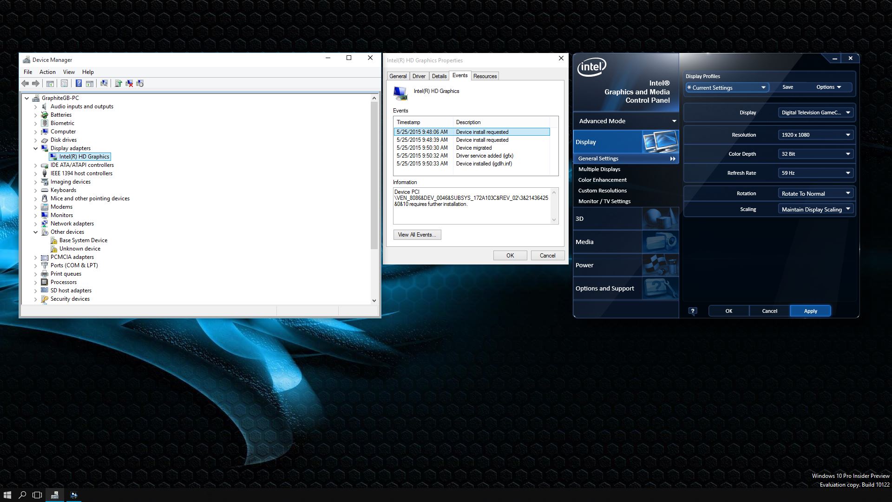
Task: Open the Action menu
Action: [47, 72]
